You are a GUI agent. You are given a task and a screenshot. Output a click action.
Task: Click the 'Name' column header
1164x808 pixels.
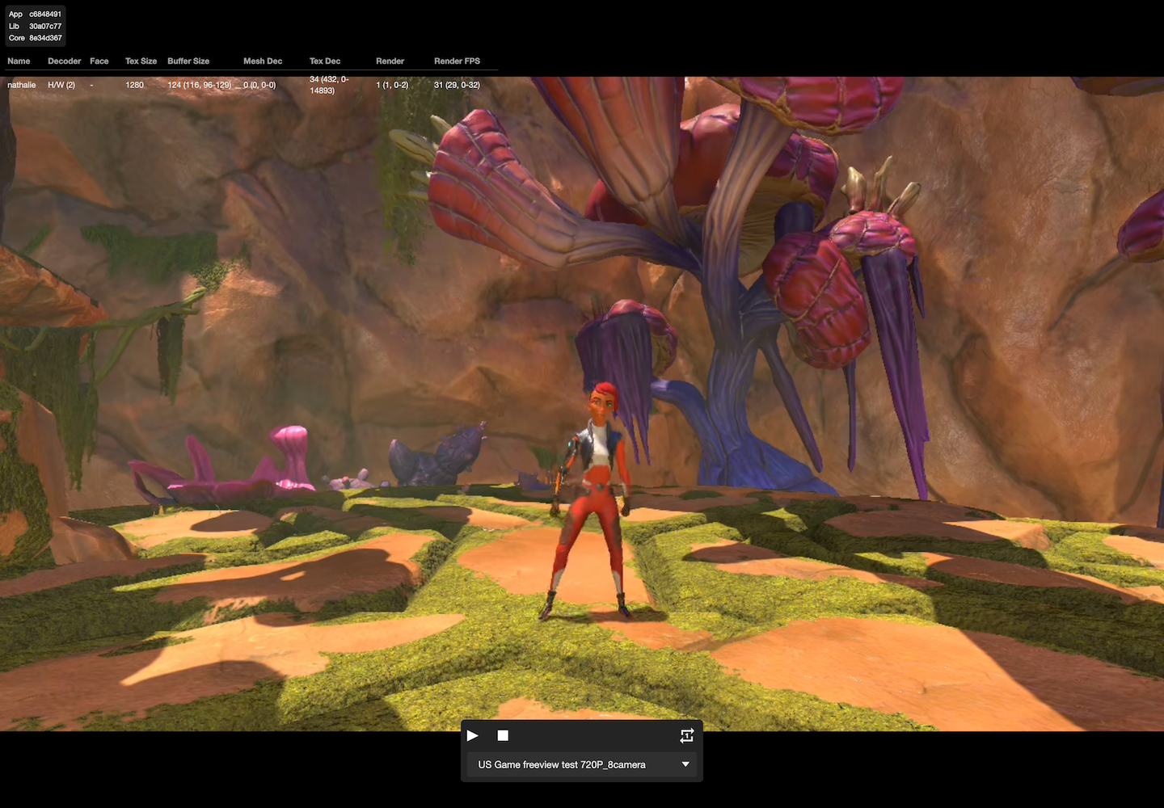[x=19, y=61]
